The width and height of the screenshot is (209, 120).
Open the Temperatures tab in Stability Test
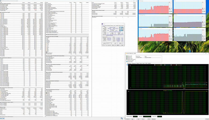coord(129,63)
